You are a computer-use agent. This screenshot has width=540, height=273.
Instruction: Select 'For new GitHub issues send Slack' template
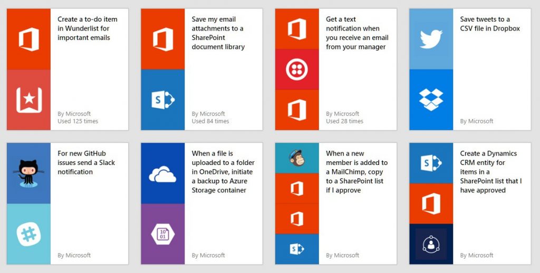tap(86, 162)
